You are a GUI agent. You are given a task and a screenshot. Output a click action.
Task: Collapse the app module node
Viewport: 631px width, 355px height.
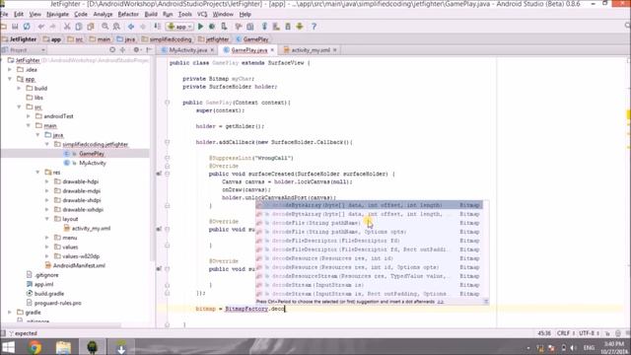10,79
